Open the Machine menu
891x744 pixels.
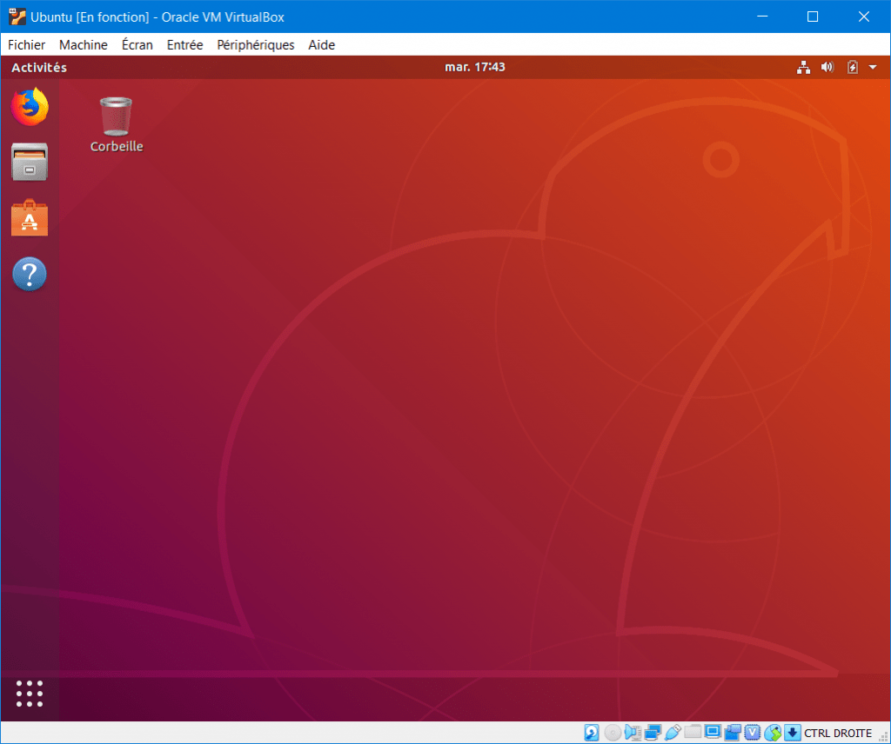tap(83, 45)
